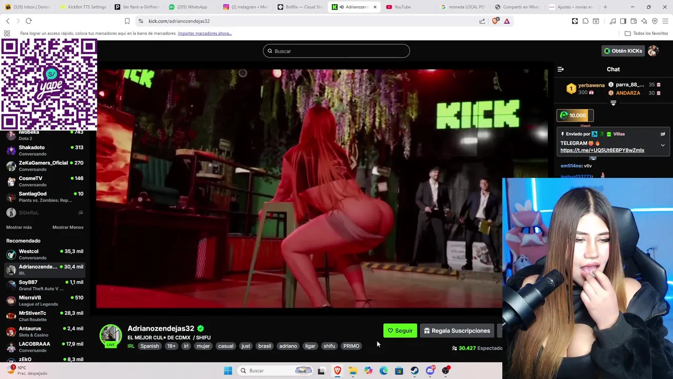Open the Brave Shields lion icon
The height and width of the screenshot is (379, 673).
click(495, 21)
